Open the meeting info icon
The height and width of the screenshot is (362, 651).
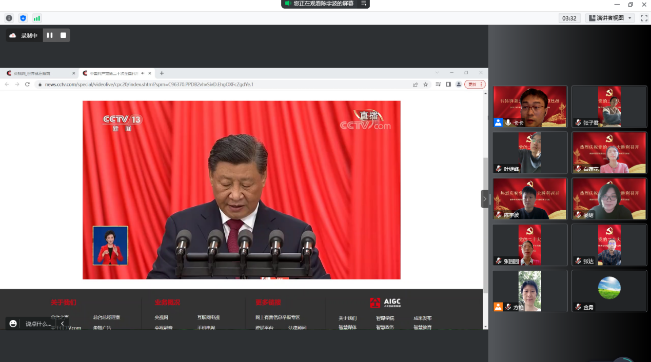coord(9,17)
